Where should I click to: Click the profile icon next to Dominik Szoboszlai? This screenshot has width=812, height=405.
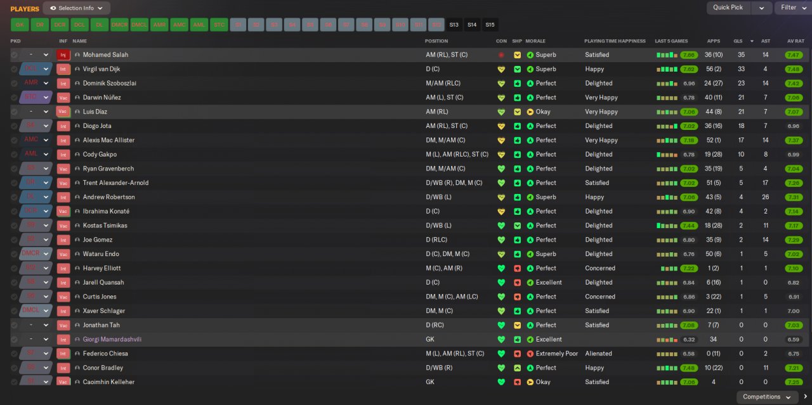77,84
